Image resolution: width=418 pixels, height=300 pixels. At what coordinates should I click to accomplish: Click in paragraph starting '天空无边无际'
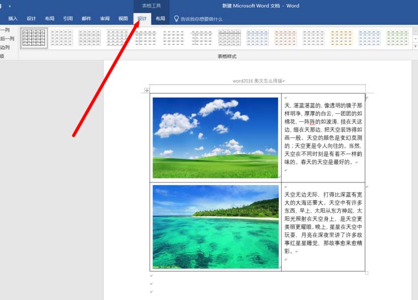(323, 223)
